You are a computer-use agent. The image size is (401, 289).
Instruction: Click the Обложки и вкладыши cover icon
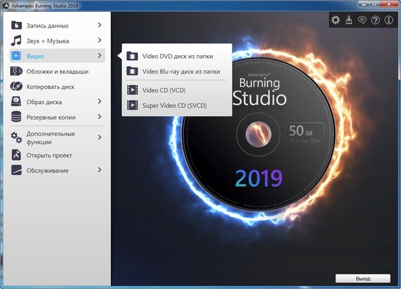point(16,71)
